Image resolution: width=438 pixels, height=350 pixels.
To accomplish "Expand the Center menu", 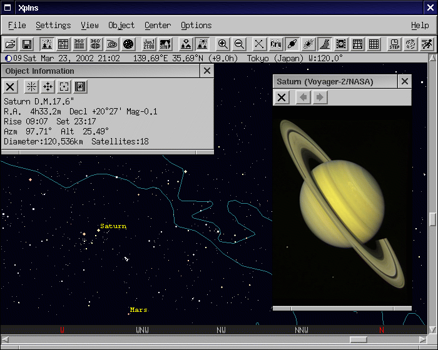I will coord(158,25).
